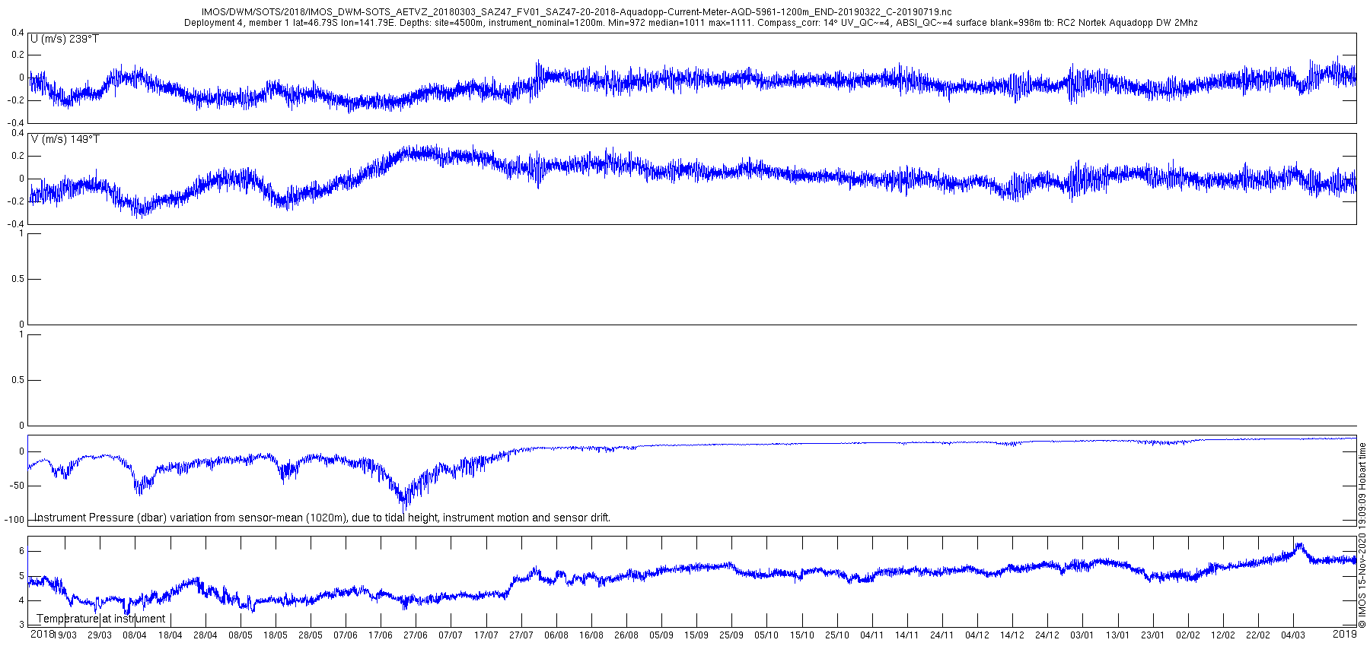Select the '16/08' date tick label

591,635
